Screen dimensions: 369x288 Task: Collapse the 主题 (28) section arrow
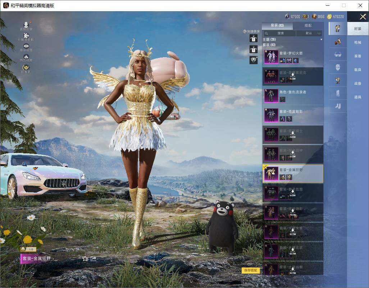(x=321, y=40)
